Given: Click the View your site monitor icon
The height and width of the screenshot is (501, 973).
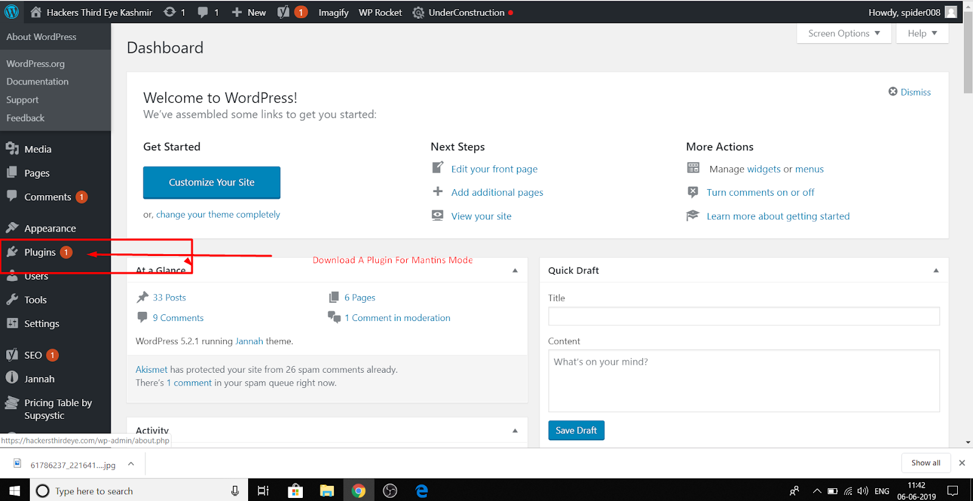Looking at the screenshot, I should [x=438, y=215].
